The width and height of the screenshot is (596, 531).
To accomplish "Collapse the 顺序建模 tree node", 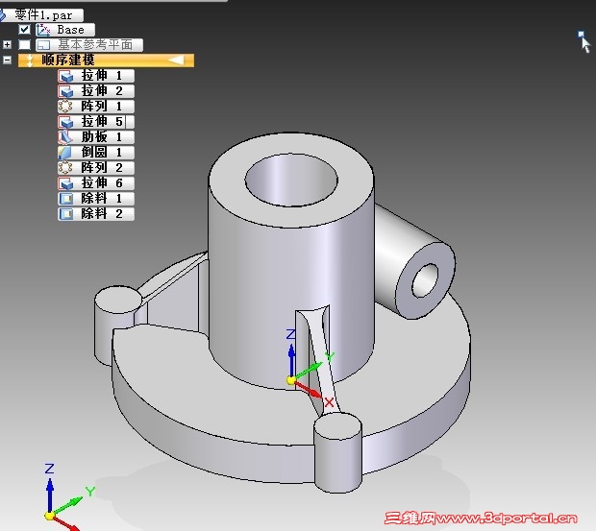I will pos(7,60).
